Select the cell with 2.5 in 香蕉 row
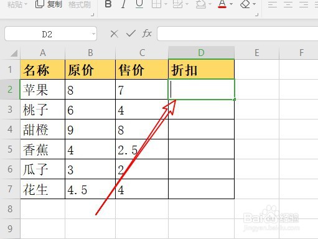 [142, 149]
